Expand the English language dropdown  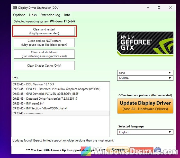pyautogui.click(x=145, y=132)
